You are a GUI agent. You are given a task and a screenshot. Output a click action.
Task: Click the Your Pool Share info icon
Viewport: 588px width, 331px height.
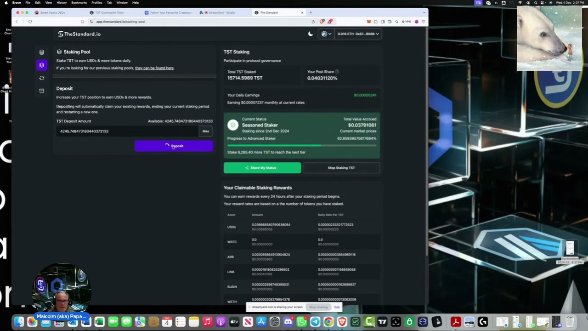tap(337, 72)
